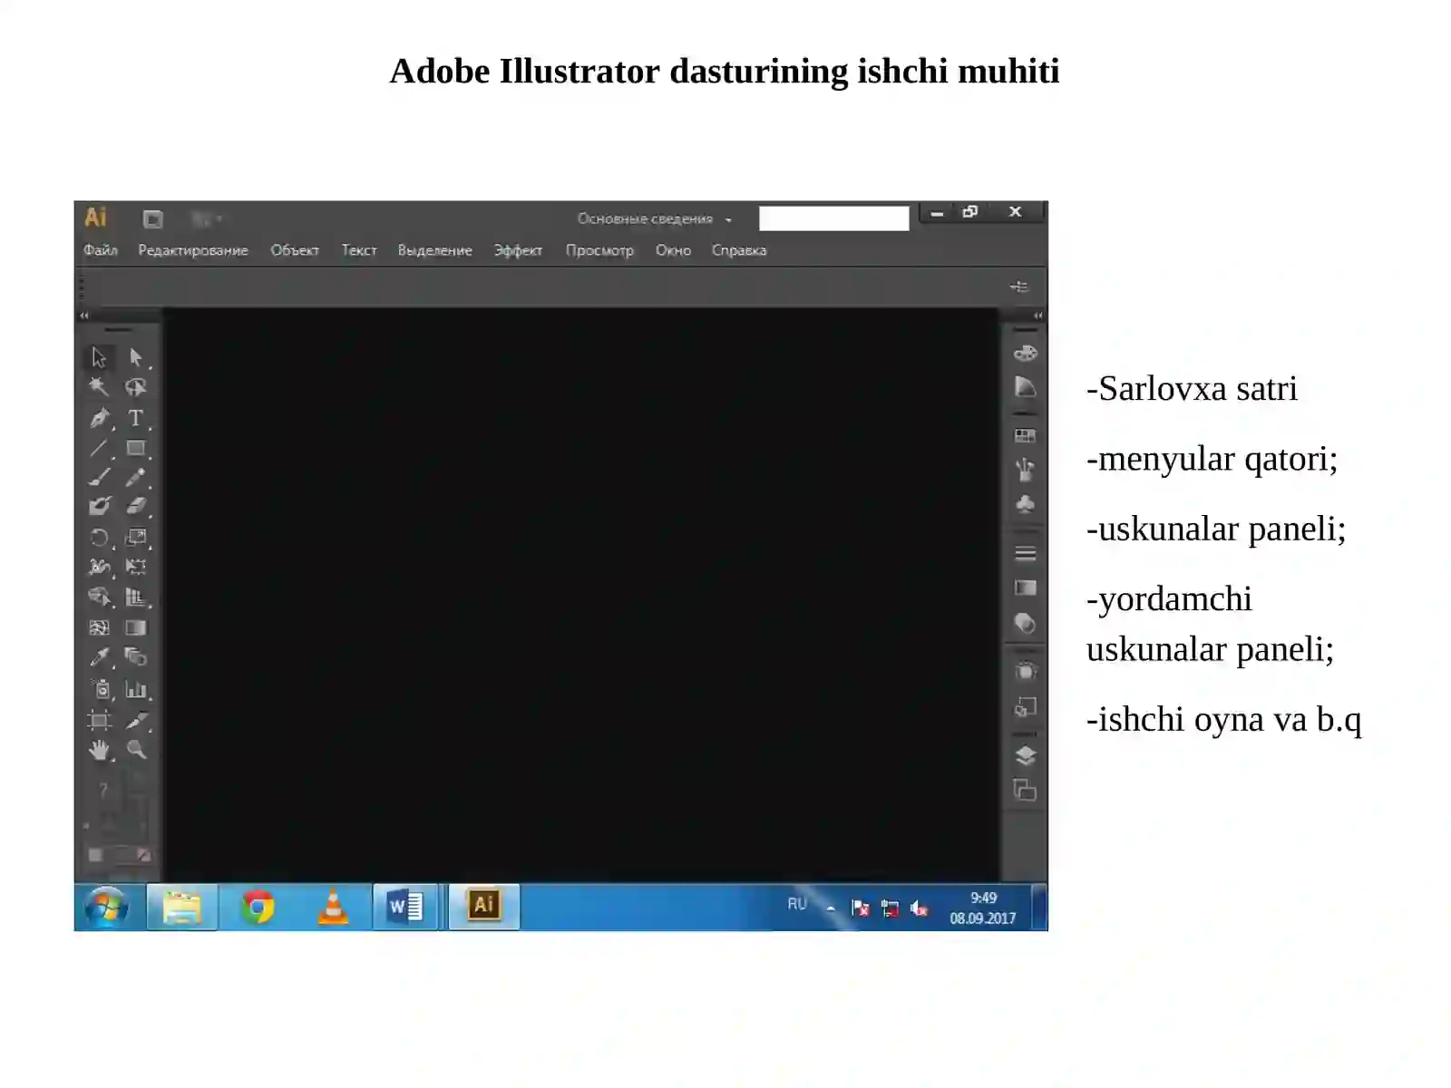Open the Graphic Styles panel
Viewport: 1451px width, 1088px height.
1025,707
